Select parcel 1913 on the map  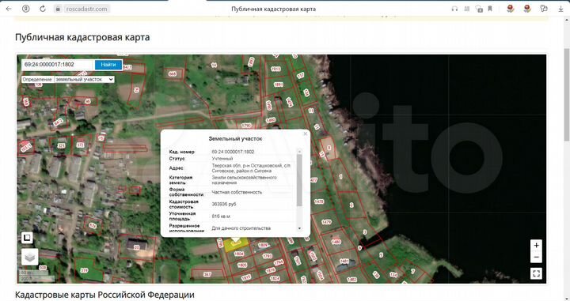pyautogui.click(x=275, y=69)
